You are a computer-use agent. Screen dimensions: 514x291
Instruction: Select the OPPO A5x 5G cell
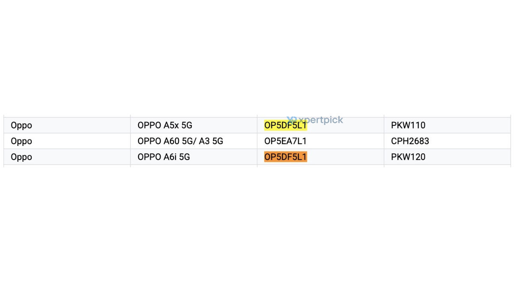pyautogui.click(x=194, y=125)
